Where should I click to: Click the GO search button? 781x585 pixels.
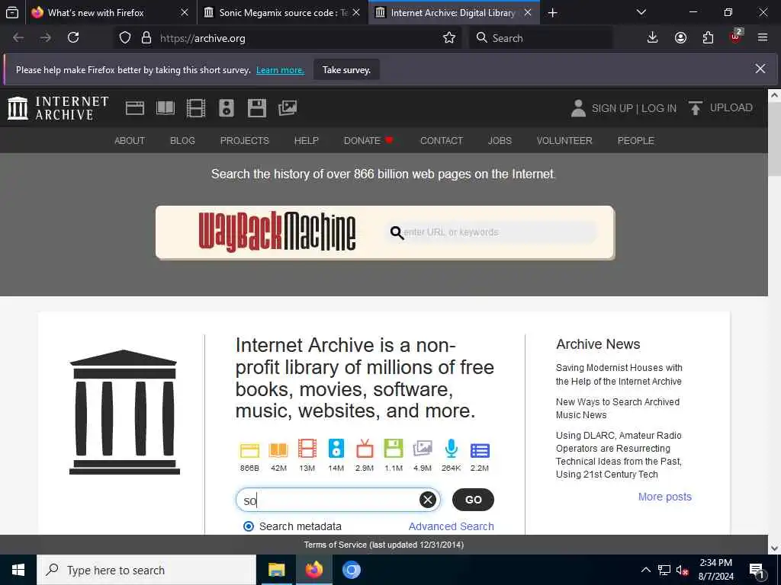click(473, 500)
